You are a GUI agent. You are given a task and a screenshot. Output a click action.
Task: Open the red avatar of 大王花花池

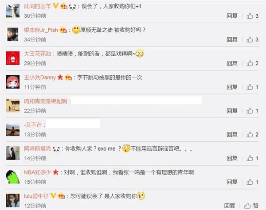coord(13,58)
